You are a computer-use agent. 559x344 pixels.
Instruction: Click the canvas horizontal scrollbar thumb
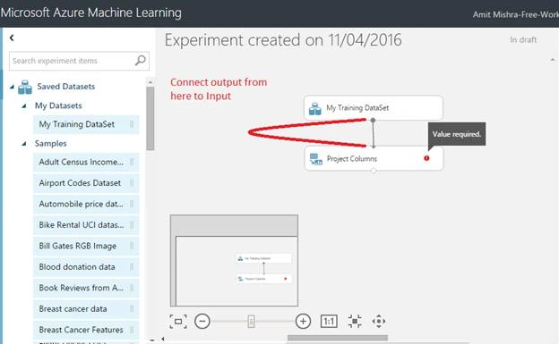[338, 338]
